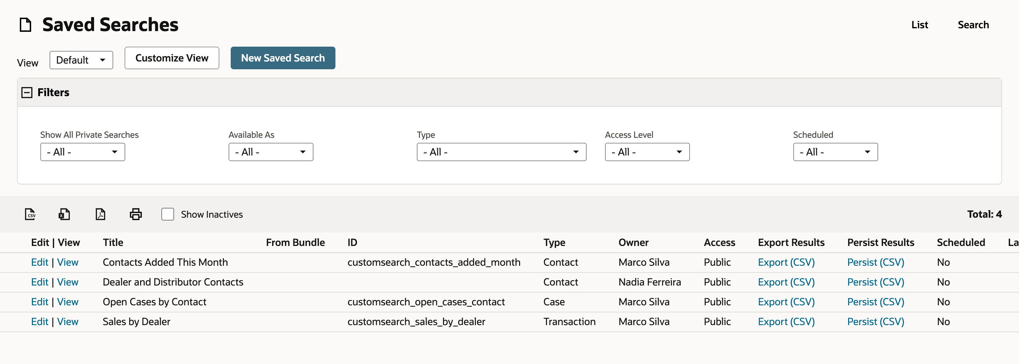Go to the List menu item
1019x364 pixels.
coord(920,25)
